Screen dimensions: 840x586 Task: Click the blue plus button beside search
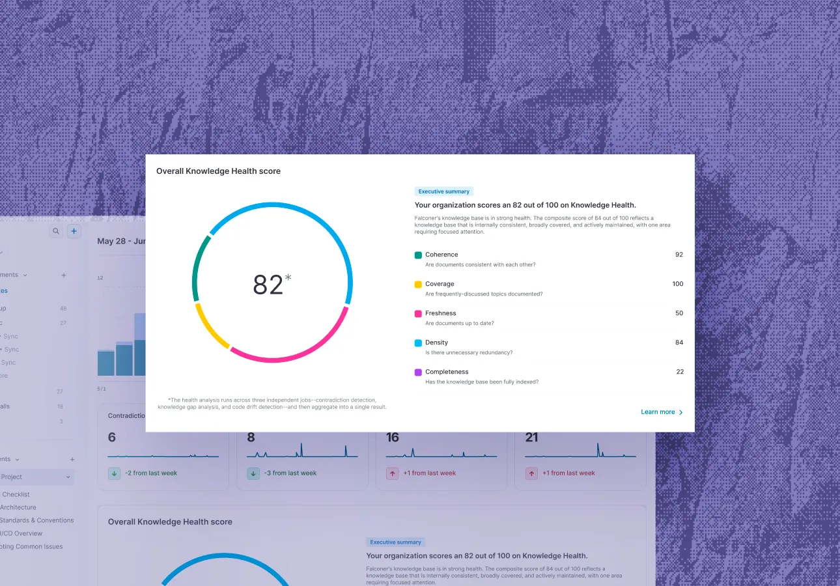pyautogui.click(x=74, y=231)
